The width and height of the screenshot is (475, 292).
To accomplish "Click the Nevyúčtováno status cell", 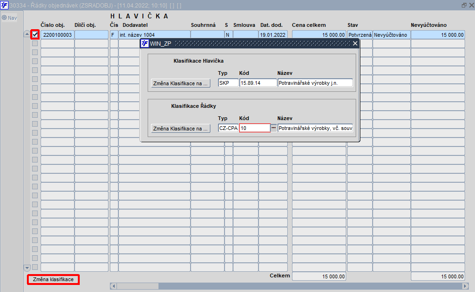I will pyautogui.click(x=392, y=35).
